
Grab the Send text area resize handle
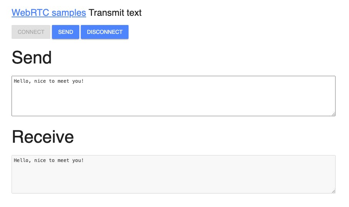[x=333, y=114]
